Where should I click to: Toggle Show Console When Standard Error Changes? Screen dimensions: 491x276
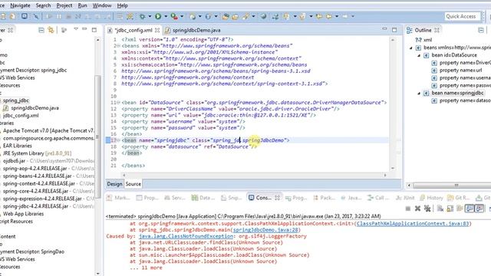479,209
